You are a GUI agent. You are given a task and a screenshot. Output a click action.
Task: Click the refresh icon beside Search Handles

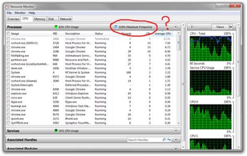pos(169,140)
